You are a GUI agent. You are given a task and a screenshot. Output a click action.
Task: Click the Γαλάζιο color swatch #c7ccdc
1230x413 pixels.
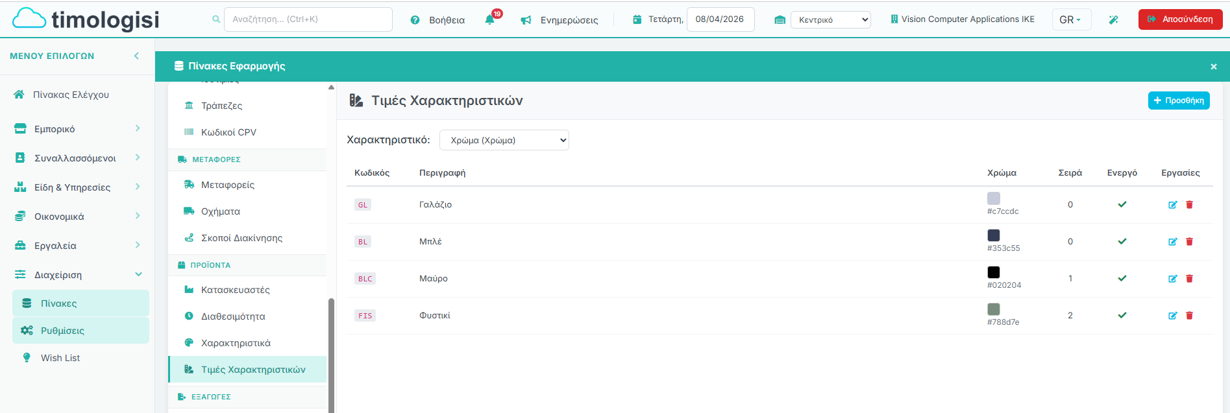point(994,198)
